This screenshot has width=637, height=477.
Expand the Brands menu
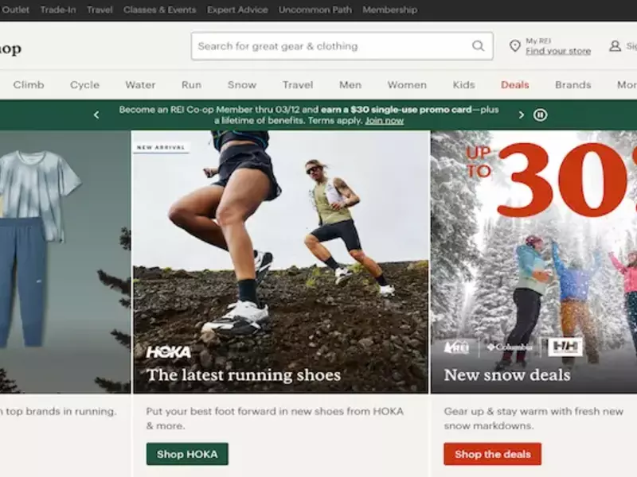573,85
